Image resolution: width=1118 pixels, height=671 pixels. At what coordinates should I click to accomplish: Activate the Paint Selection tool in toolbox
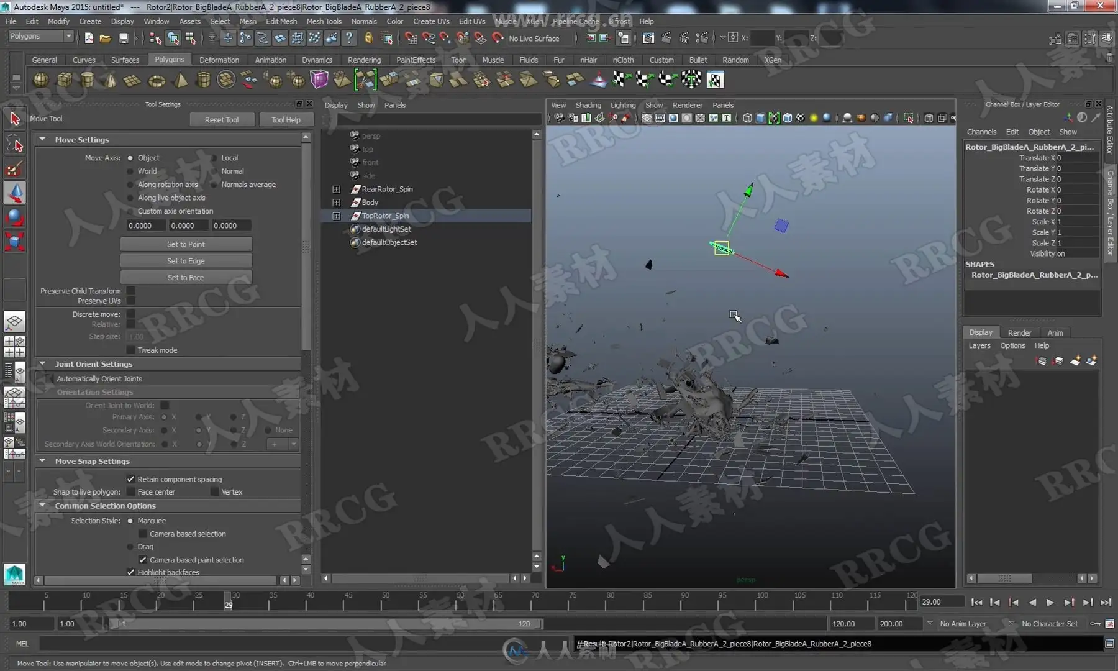[14, 169]
